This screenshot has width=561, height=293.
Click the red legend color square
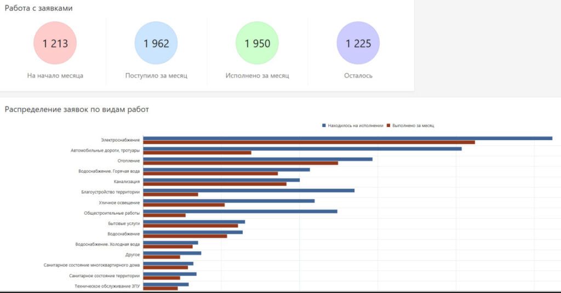pyautogui.click(x=388, y=125)
